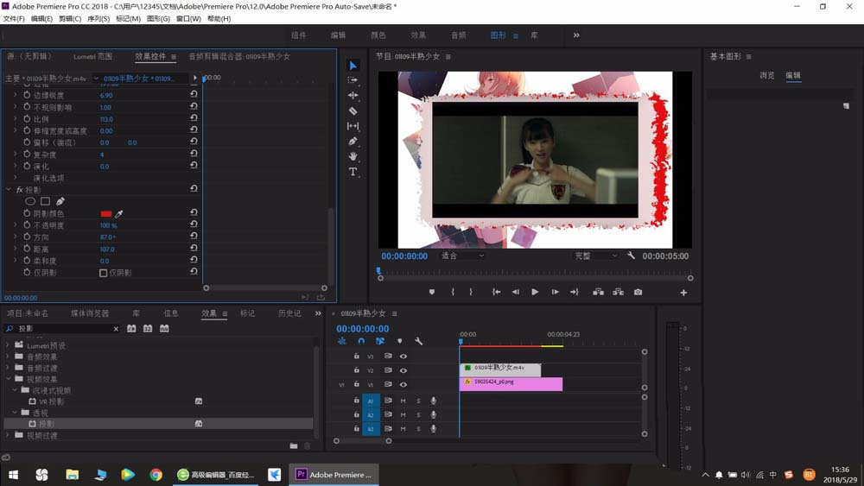
Task: Toggle visibility eye of track V1
Action: click(x=403, y=385)
